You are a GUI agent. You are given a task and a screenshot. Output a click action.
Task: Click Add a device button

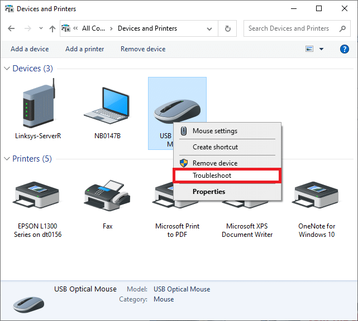click(x=30, y=49)
